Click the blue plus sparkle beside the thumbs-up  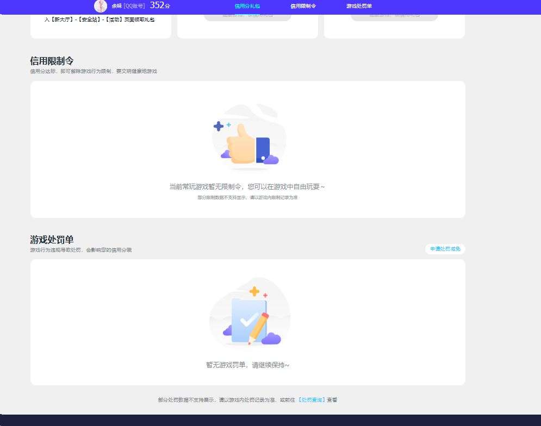[x=219, y=126]
